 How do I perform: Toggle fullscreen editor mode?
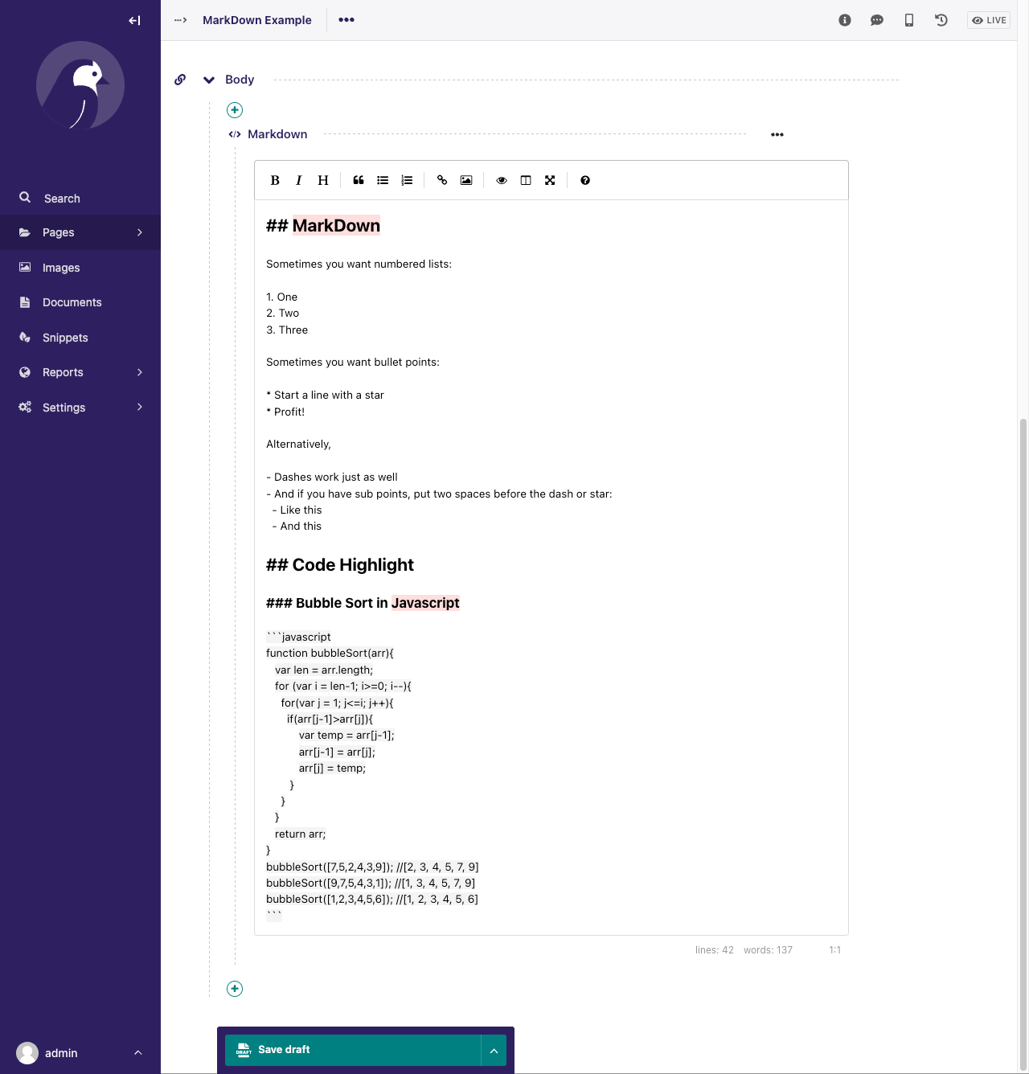click(550, 180)
